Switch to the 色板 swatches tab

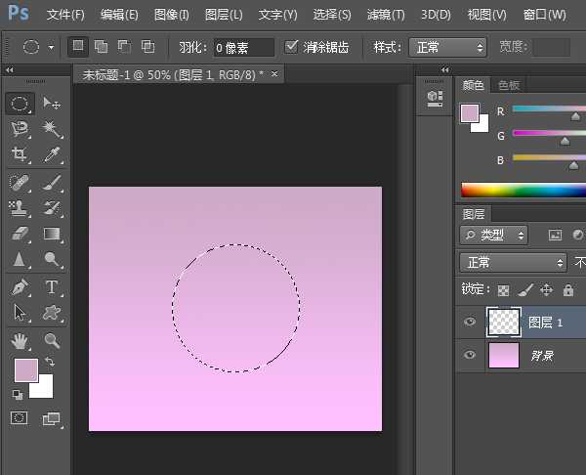pos(509,85)
